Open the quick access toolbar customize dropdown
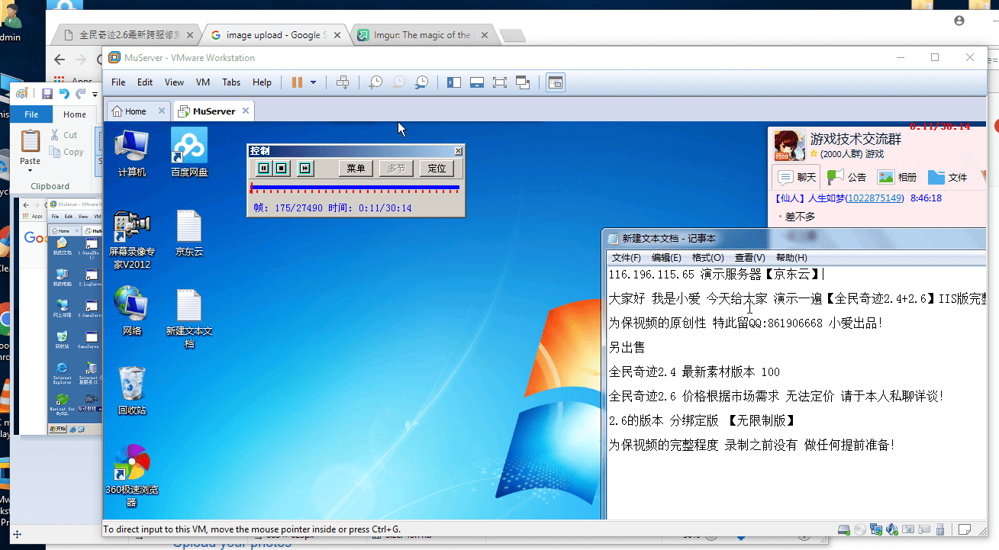The width and height of the screenshot is (999, 550). coord(95,95)
